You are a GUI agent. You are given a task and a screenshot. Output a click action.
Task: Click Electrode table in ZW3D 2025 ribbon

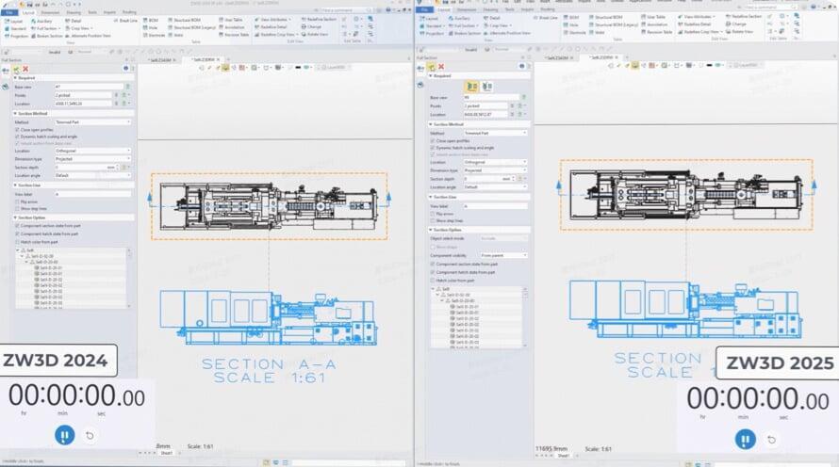point(574,32)
